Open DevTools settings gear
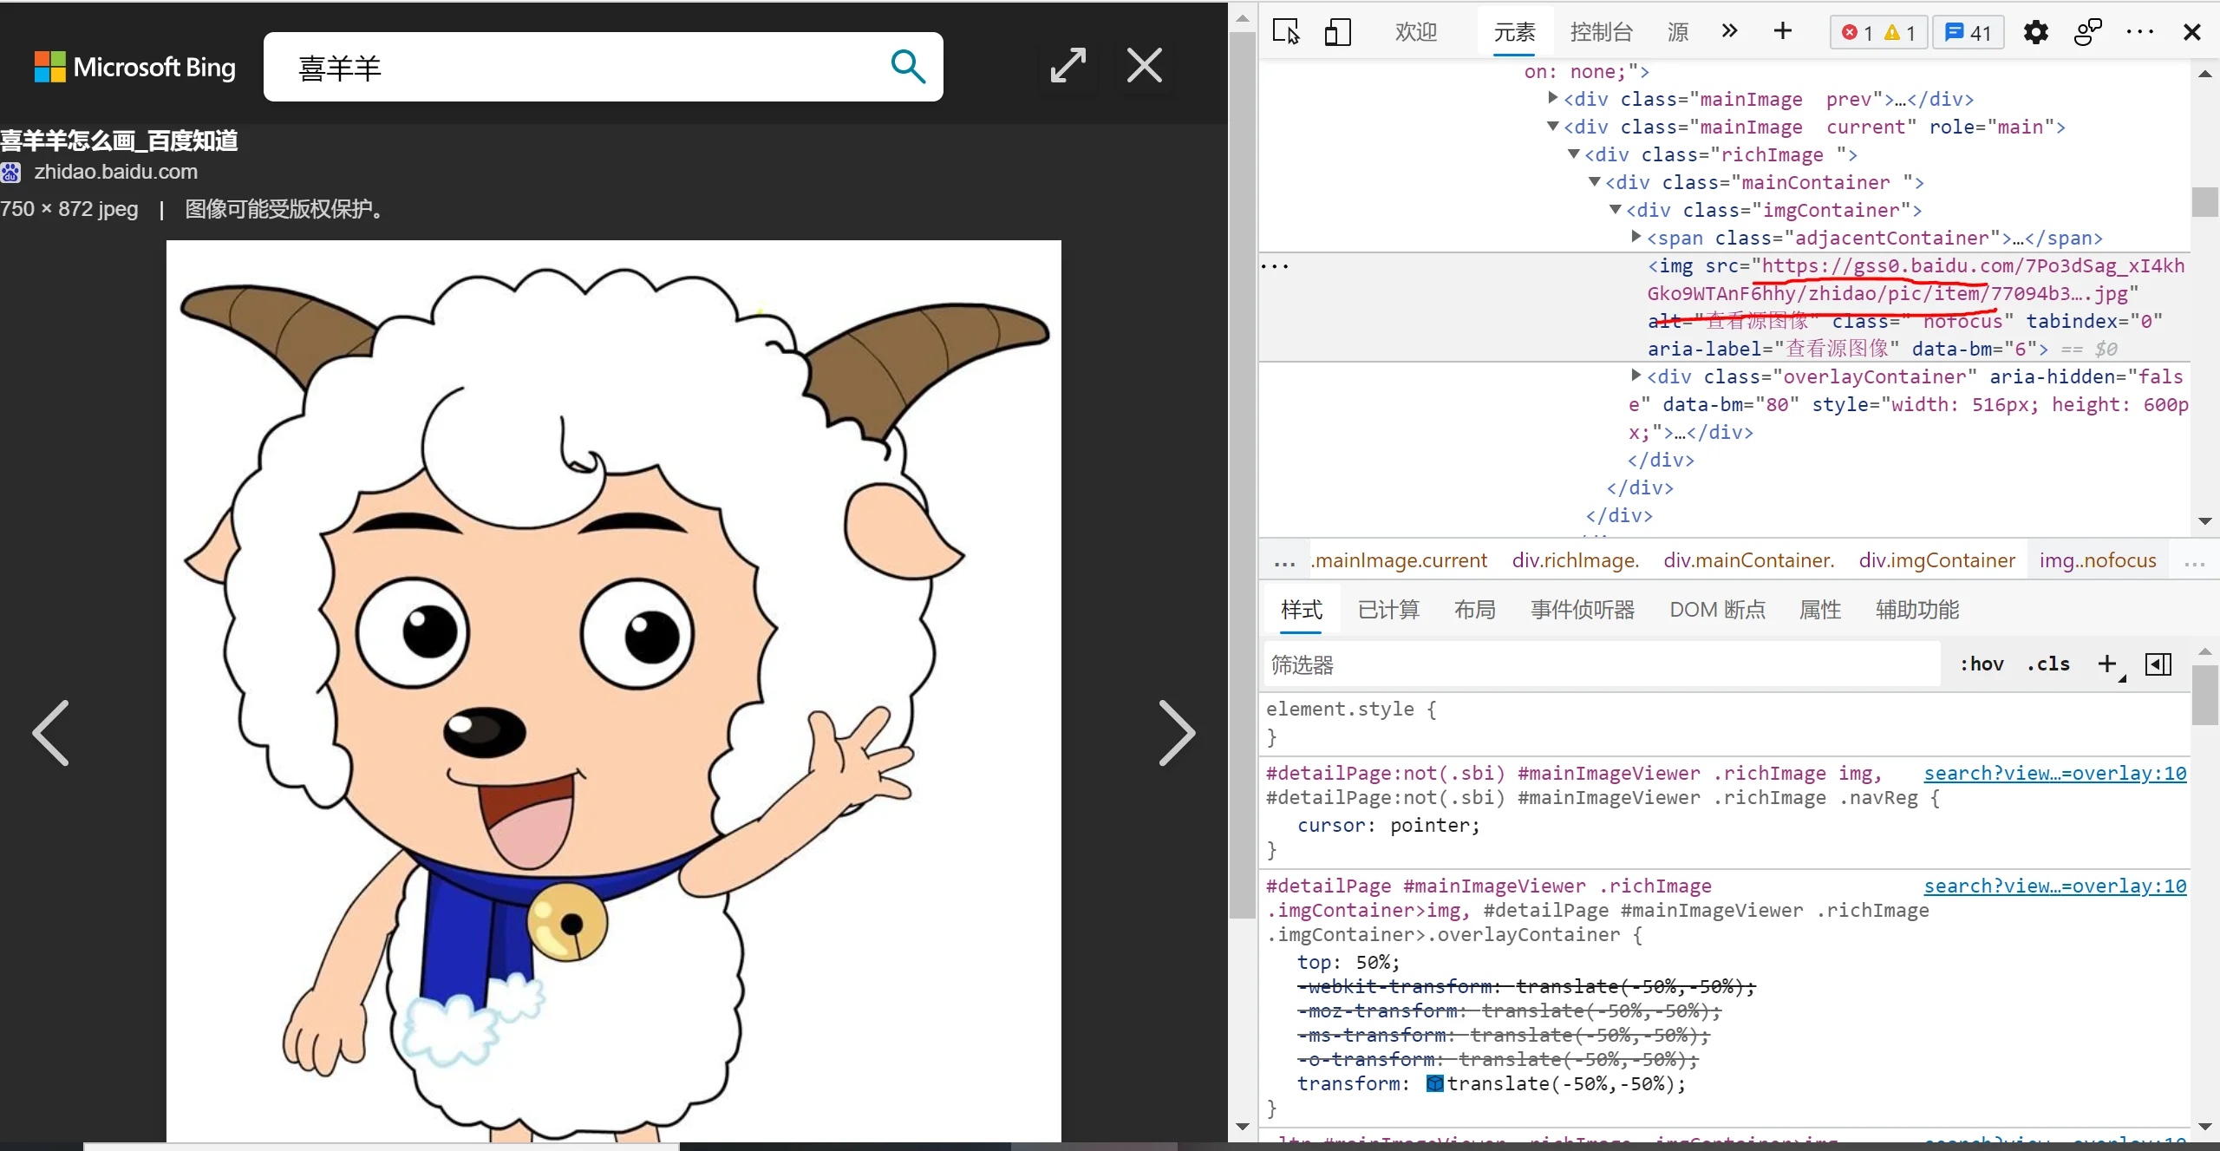This screenshot has height=1151, width=2220. (x=2035, y=32)
